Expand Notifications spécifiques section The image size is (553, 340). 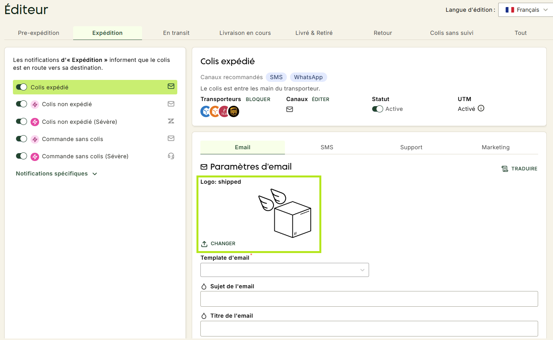56,174
